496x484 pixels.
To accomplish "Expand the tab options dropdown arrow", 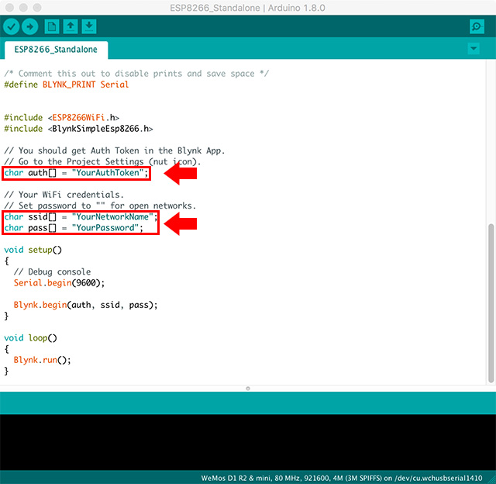I will 474,49.
